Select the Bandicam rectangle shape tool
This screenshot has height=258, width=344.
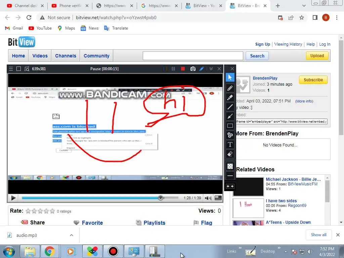pyautogui.click(x=230, y=126)
